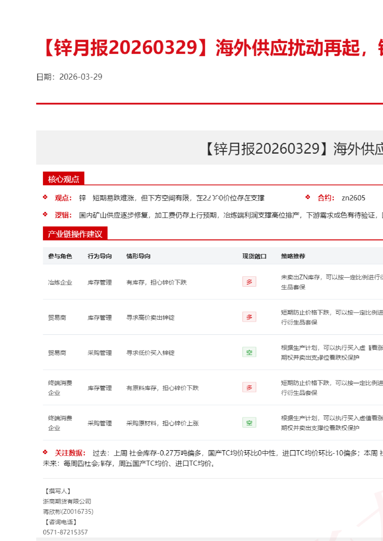Click the red bullet icon beside 逻辑
The width and height of the screenshot is (383, 541).
[x=45, y=214]
